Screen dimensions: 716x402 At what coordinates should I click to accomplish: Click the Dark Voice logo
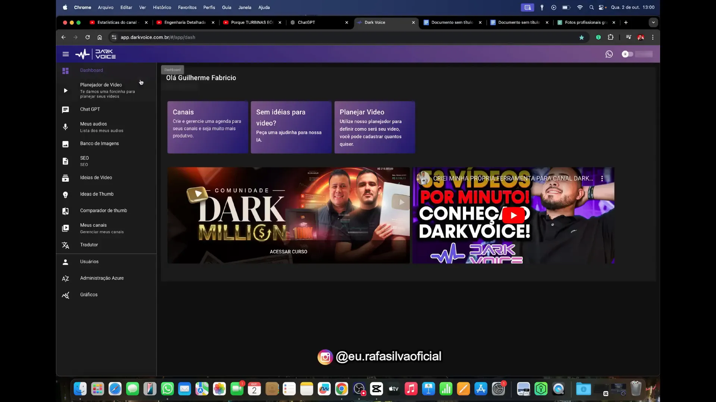click(95, 54)
